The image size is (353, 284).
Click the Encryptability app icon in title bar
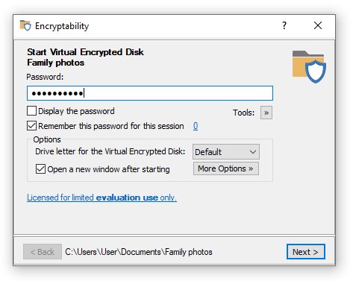point(25,25)
